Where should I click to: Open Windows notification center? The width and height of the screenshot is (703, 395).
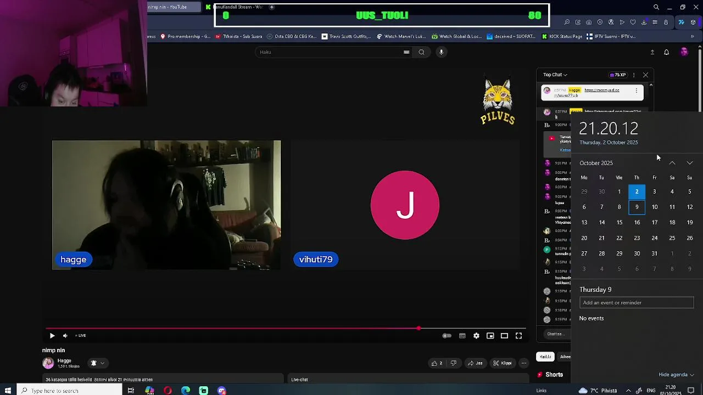[691, 391]
